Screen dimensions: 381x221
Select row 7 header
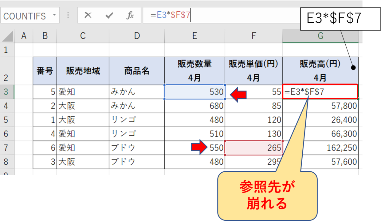[7, 148]
